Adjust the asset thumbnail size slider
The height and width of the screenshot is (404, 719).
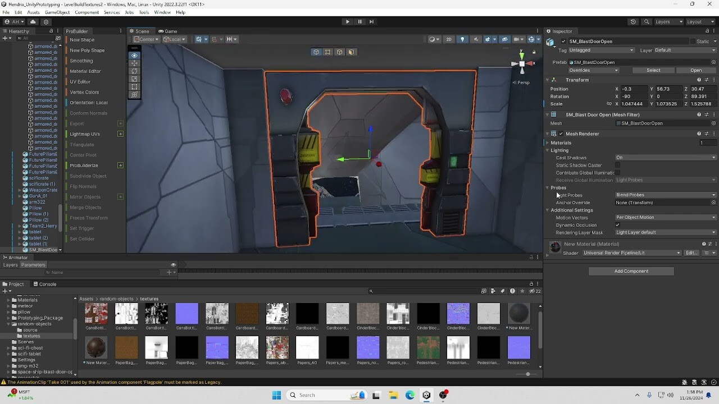pyautogui.click(x=527, y=374)
